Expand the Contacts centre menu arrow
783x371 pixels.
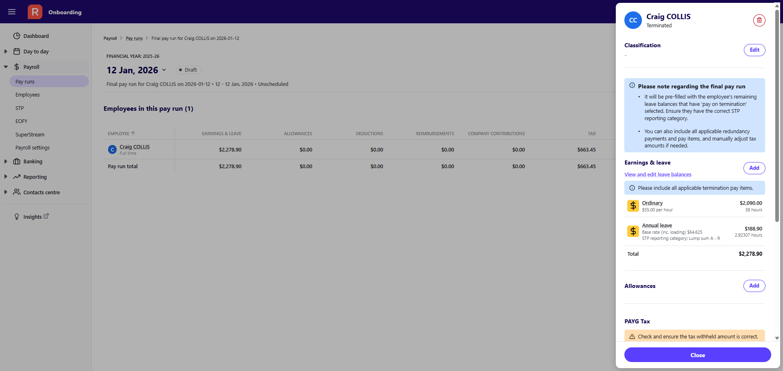click(x=6, y=192)
